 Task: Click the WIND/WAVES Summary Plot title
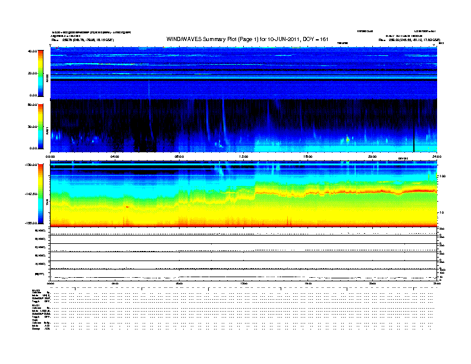click(247, 39)
